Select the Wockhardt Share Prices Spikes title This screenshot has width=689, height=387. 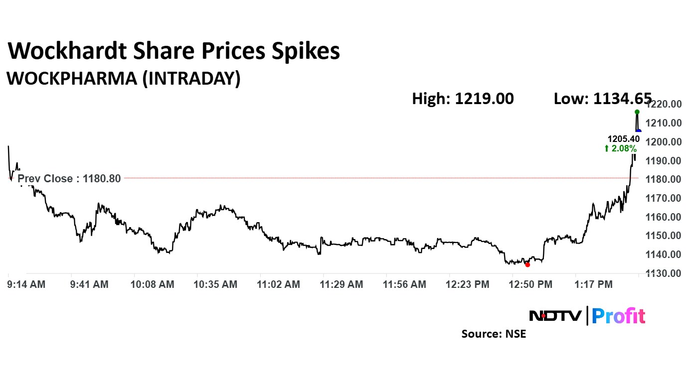[x=174, y=51]
